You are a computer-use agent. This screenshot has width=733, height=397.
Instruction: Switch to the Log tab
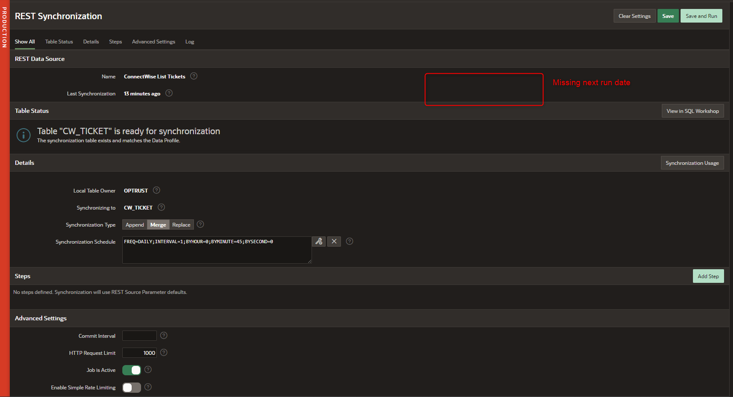point(190,41)
